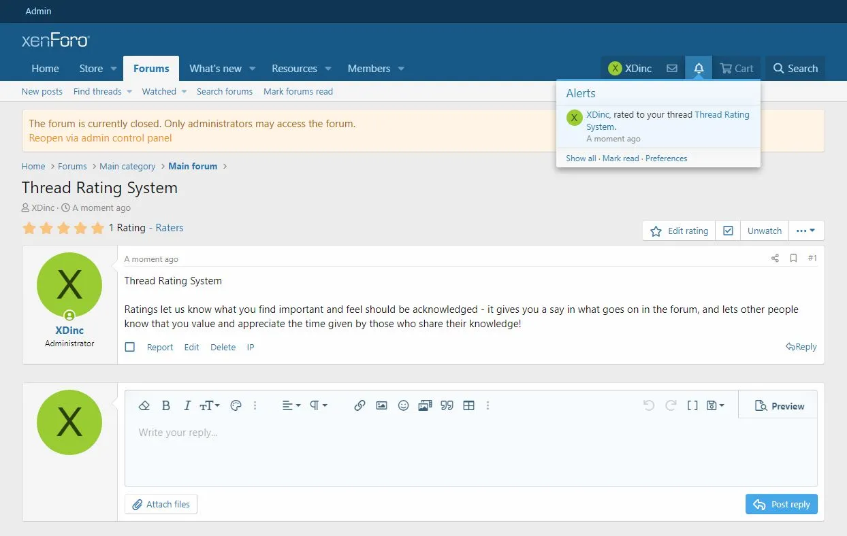847x536 pixels.
Task: Click the eraser remove formatting icon
Action: [x=144, y=405]
